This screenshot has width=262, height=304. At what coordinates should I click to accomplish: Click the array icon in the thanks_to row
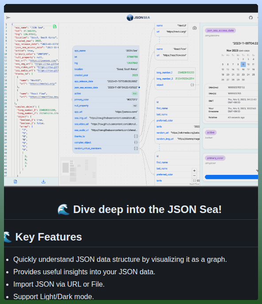(136, 136)
